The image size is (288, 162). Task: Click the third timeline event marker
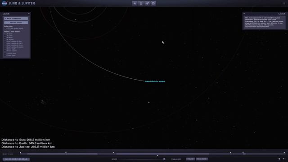pos(113,153)
